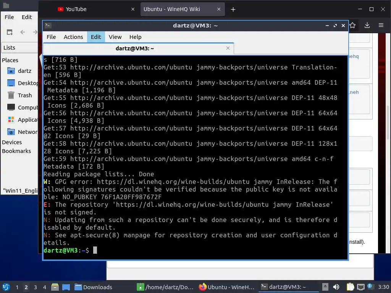Image resolution: width=391 pixels, height=293 pixels.
Task: Open the terminal Edit menu
Action: (96, 37)
